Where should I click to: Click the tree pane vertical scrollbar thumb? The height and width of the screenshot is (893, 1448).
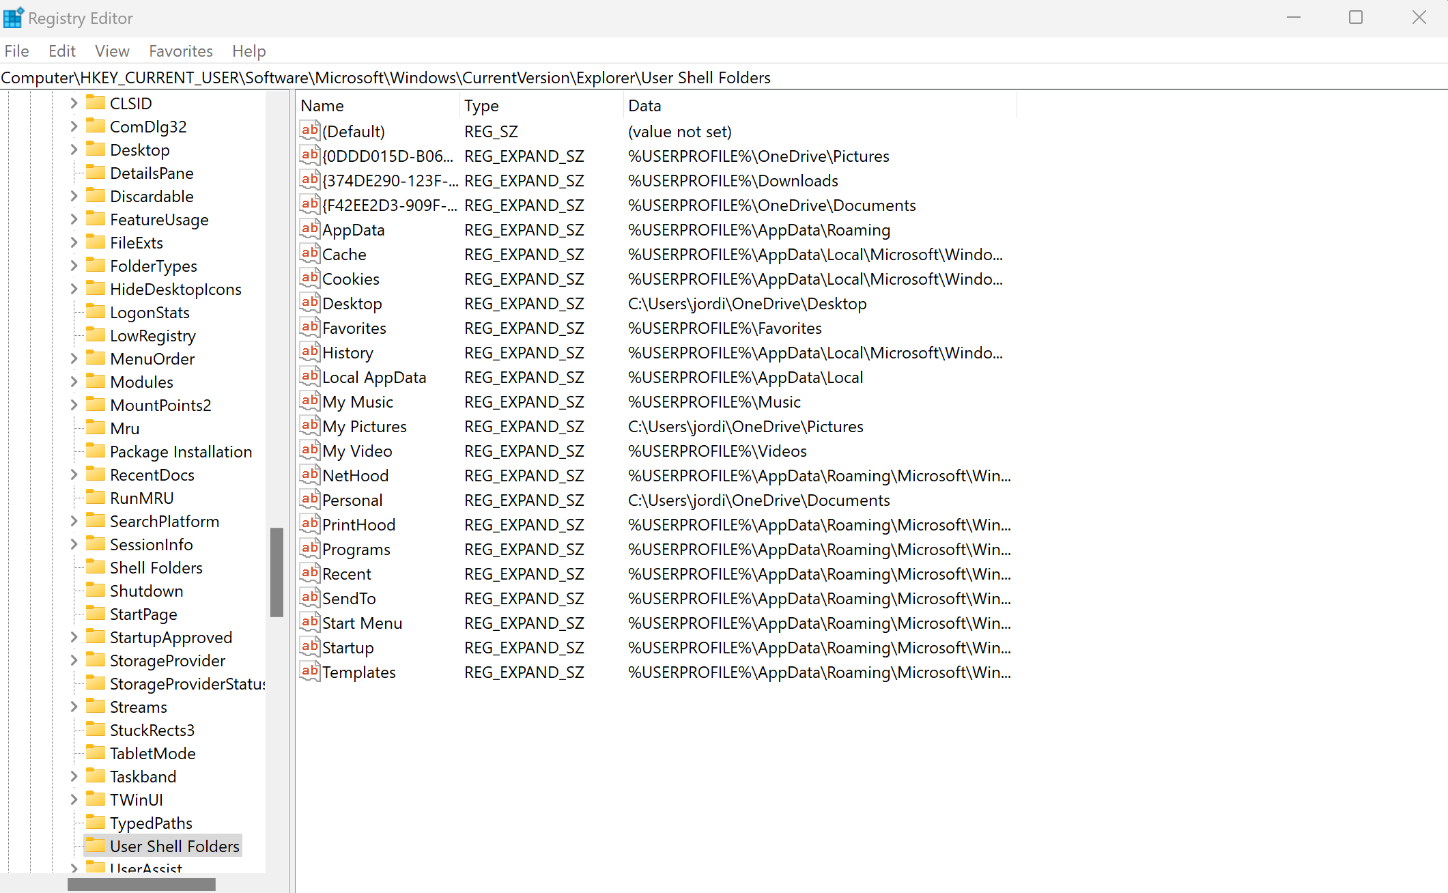[276, 572]
